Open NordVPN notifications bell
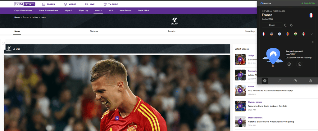 click(x=280, y=81)
